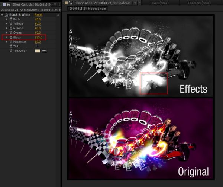The width and height of the screenshot is (223, 187).
Task: Click the Effect Controls scrollbar up arrow
Action: click(58, 15)
